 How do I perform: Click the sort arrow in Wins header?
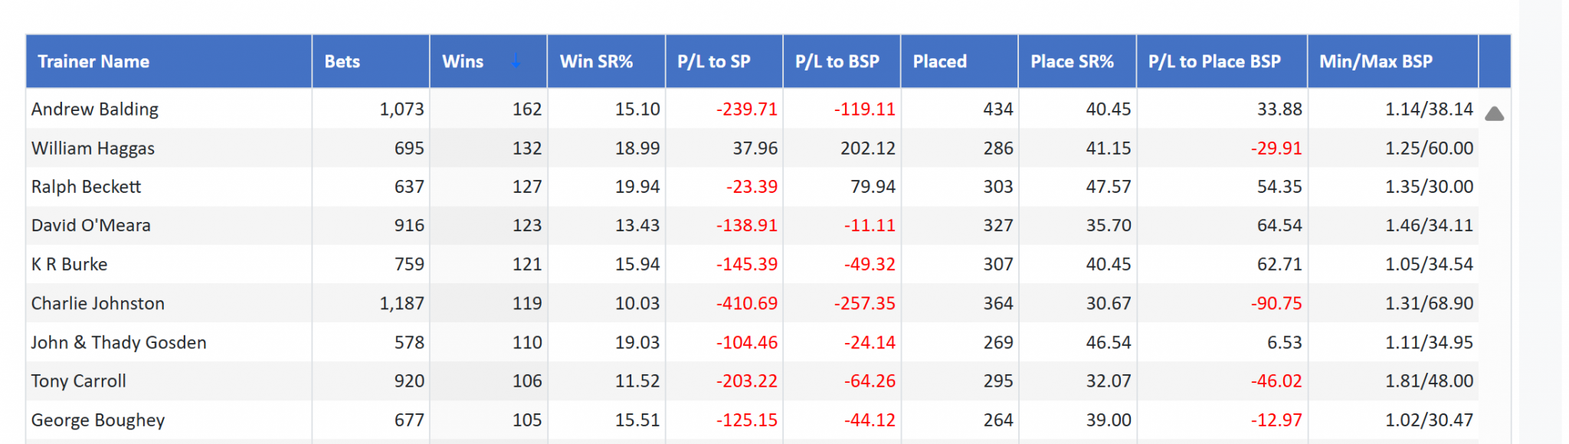(x=516, y=61)
